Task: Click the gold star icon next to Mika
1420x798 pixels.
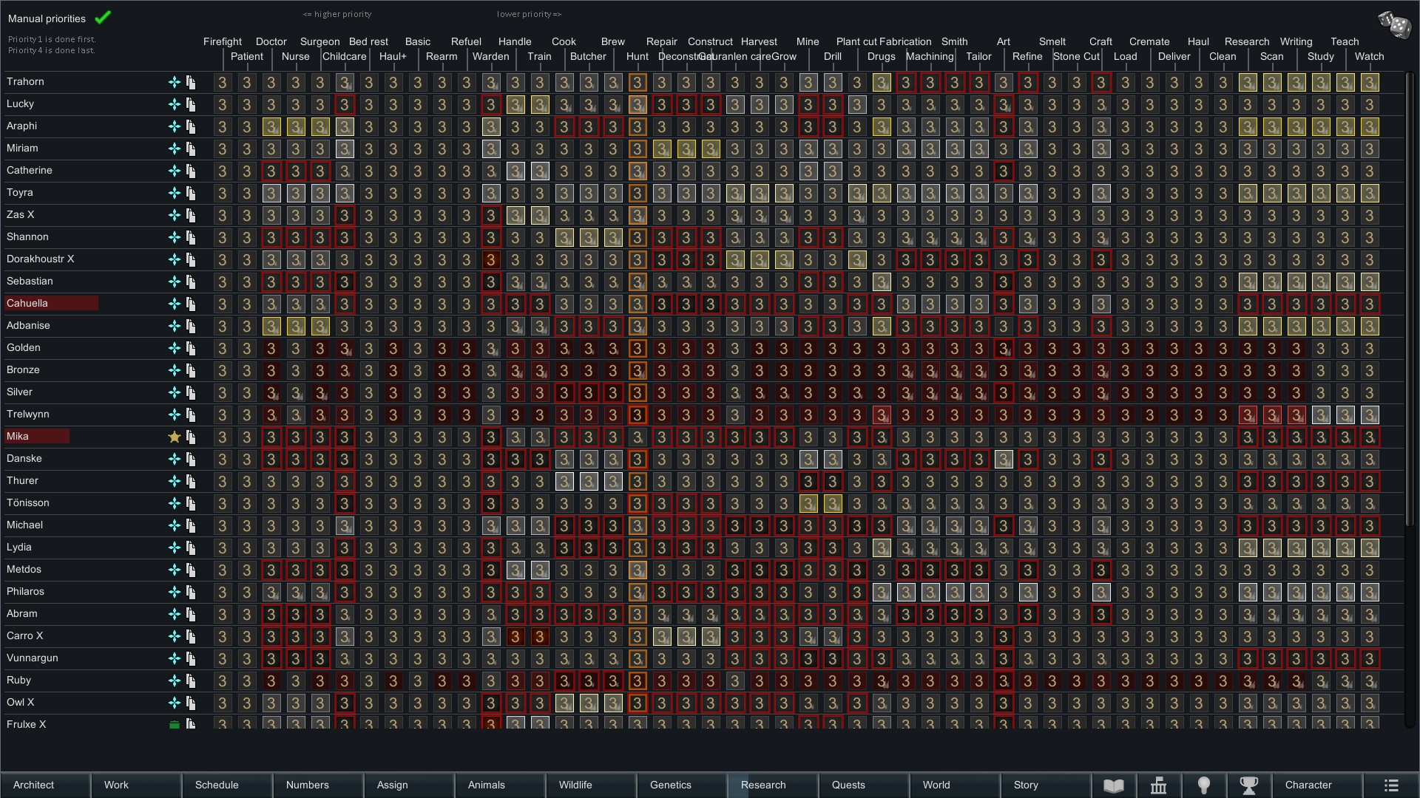Action: tap(175, 437)
